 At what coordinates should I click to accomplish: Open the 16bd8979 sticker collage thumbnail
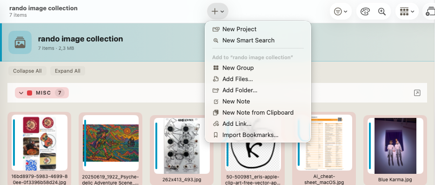click(40, 143)
